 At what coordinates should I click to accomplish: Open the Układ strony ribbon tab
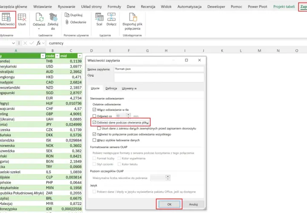pyautogui.click(x=91, y=7)
